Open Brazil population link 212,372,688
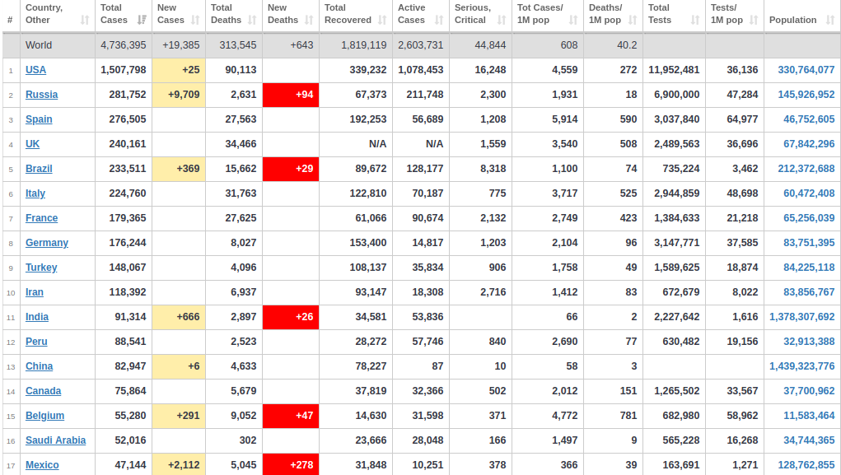Image resolution: width=841 pixels, height=475 pixels. 806,168
